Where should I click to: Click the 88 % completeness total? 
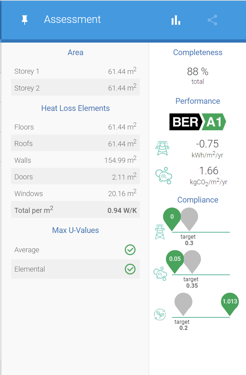point(197,72)
